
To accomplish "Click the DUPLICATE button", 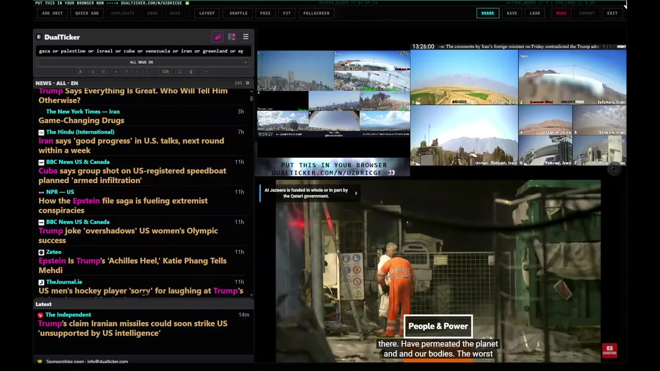I will 123,13.
